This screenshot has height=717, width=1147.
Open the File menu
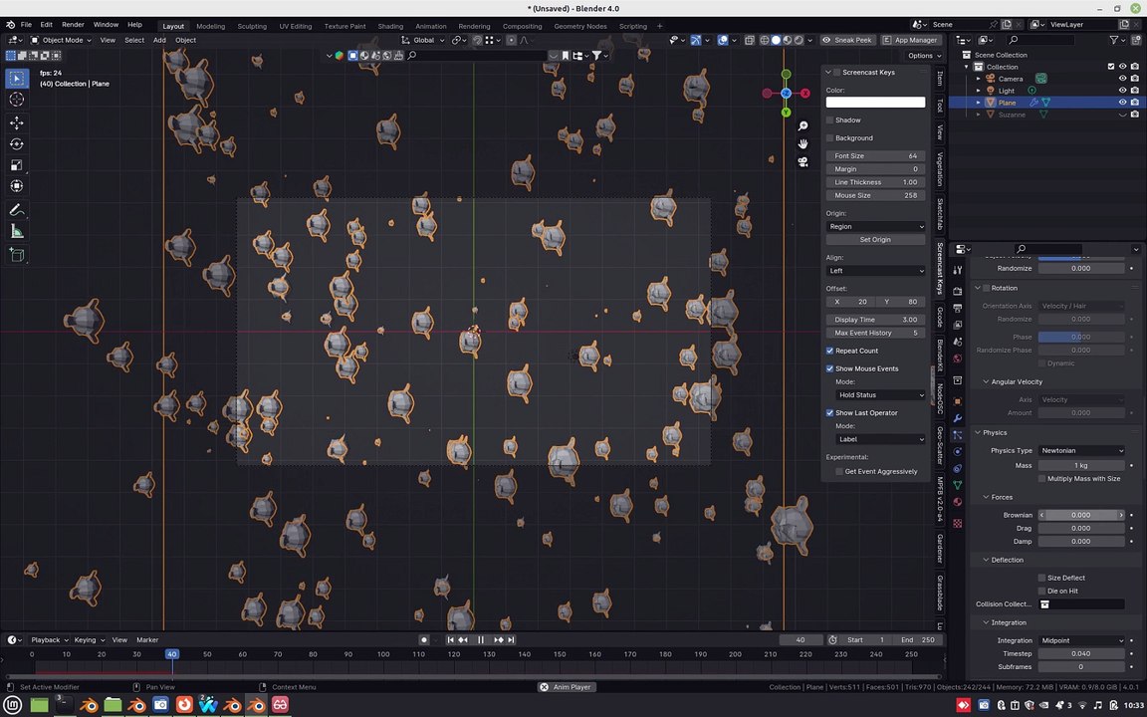pos(26,25)
